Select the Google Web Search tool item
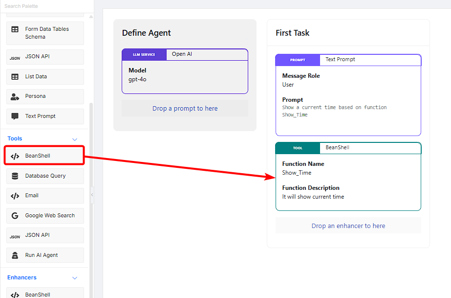Screen dimensions: 451x298 point(45,216)
